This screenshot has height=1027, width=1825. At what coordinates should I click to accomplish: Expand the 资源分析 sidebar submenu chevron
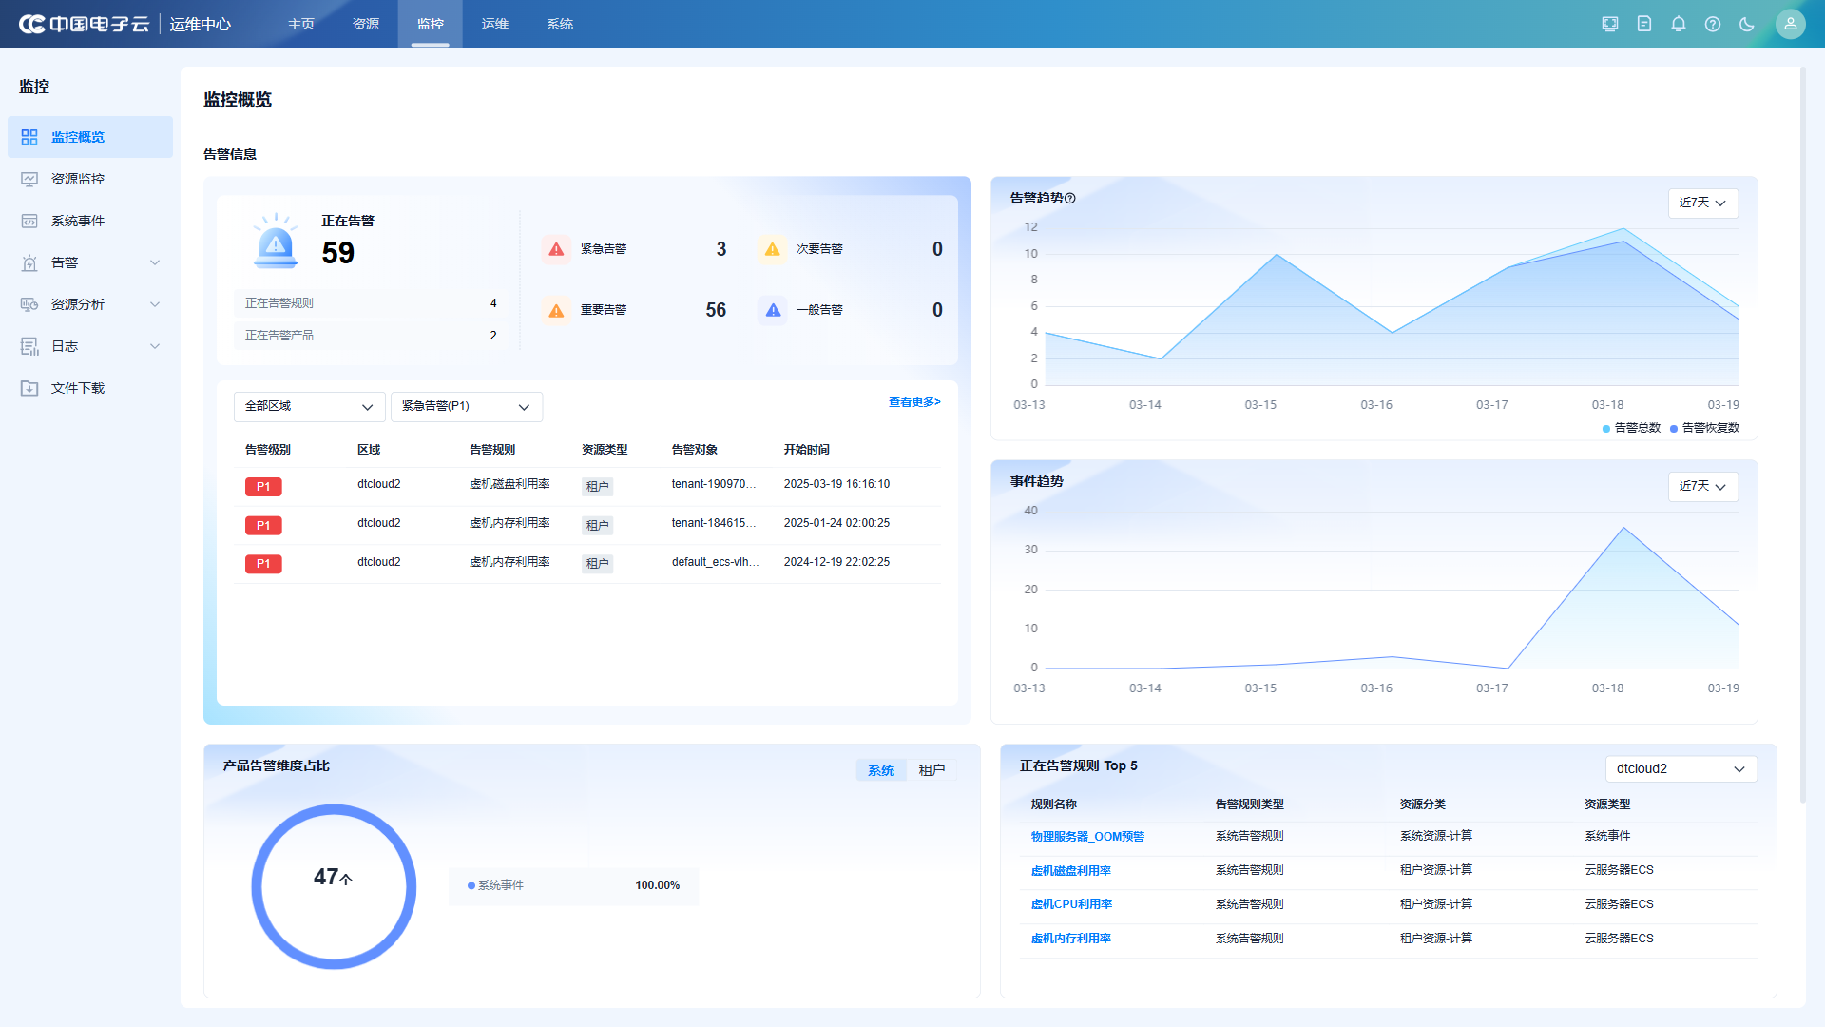click(x=155, y=304)
